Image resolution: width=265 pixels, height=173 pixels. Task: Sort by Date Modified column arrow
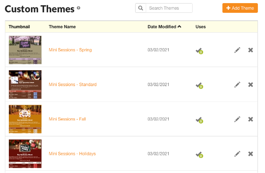point(179,26)
